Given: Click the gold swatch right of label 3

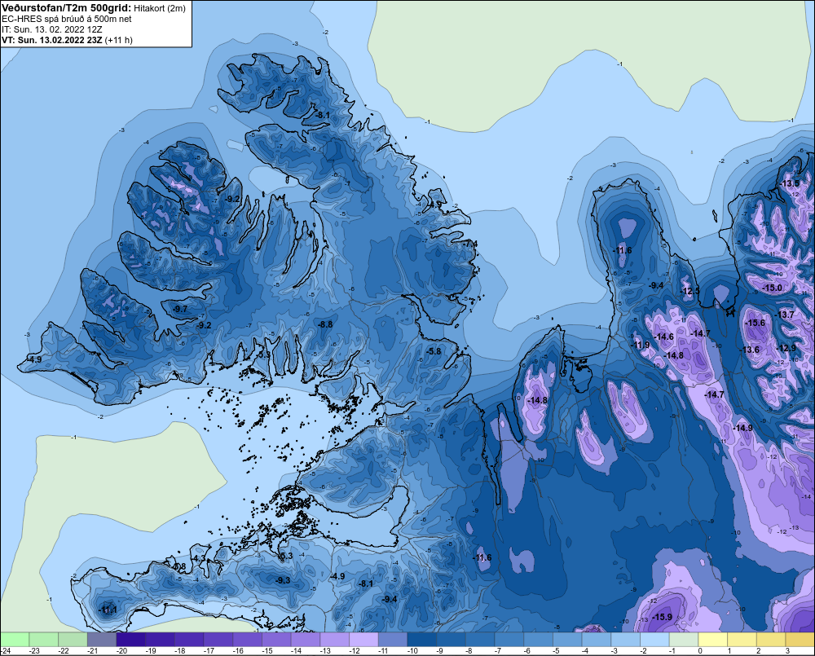Looking at the screenshot, I should [800, 639].
